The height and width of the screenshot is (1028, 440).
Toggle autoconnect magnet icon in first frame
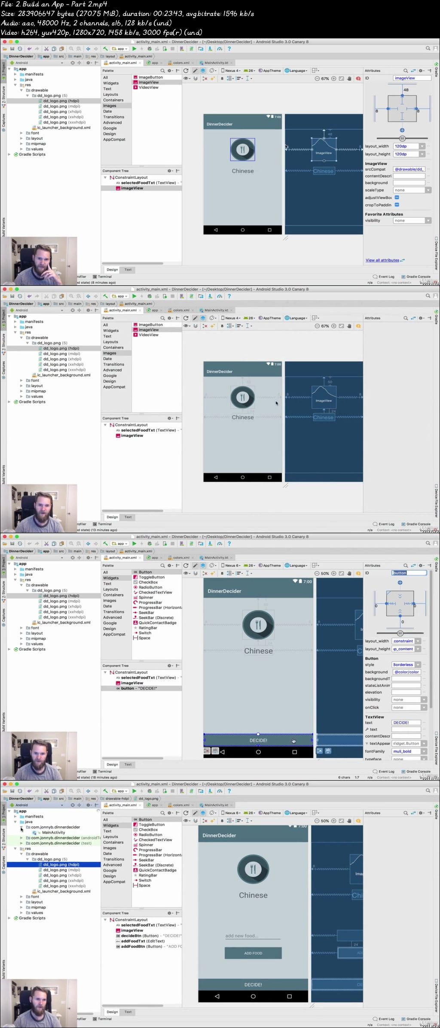(196, 79)
